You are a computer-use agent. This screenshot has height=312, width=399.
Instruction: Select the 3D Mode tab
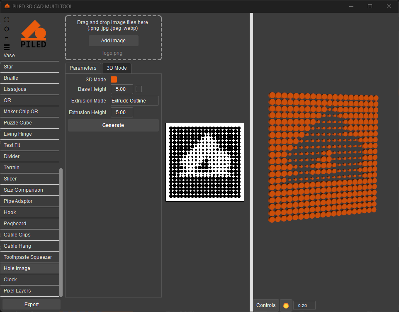click(117, 68)
